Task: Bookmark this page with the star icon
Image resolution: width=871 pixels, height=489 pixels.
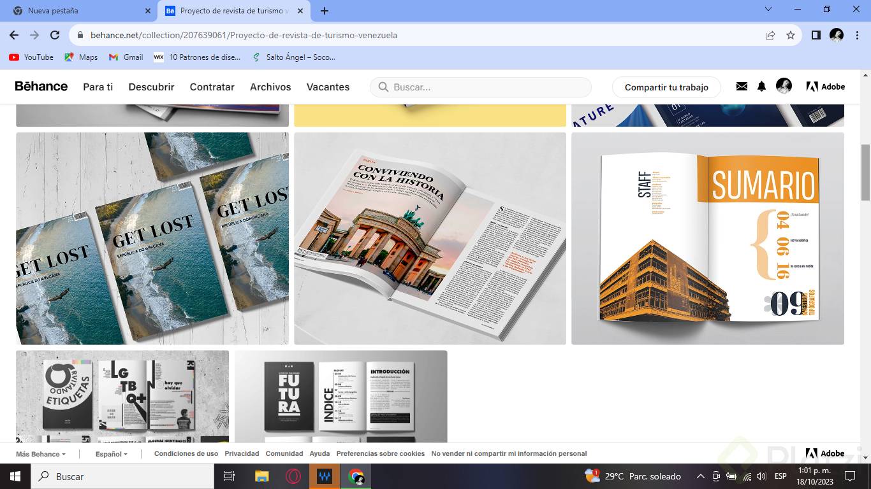Action: 791,35
